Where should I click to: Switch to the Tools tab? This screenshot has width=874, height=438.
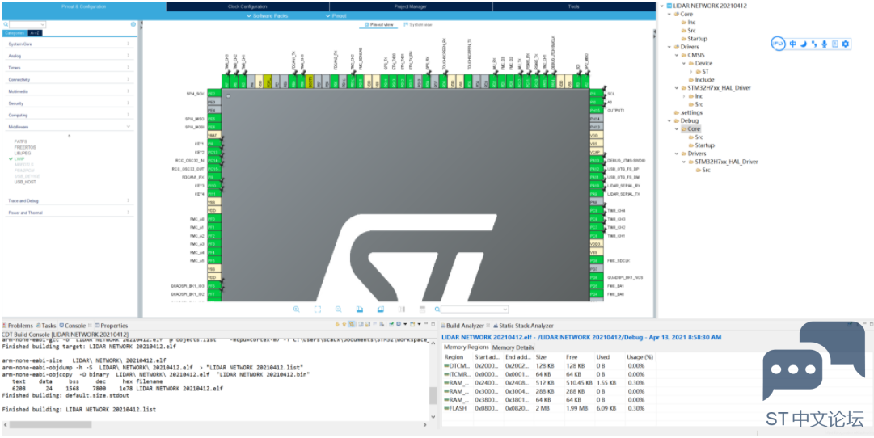(x=573, y=6)
